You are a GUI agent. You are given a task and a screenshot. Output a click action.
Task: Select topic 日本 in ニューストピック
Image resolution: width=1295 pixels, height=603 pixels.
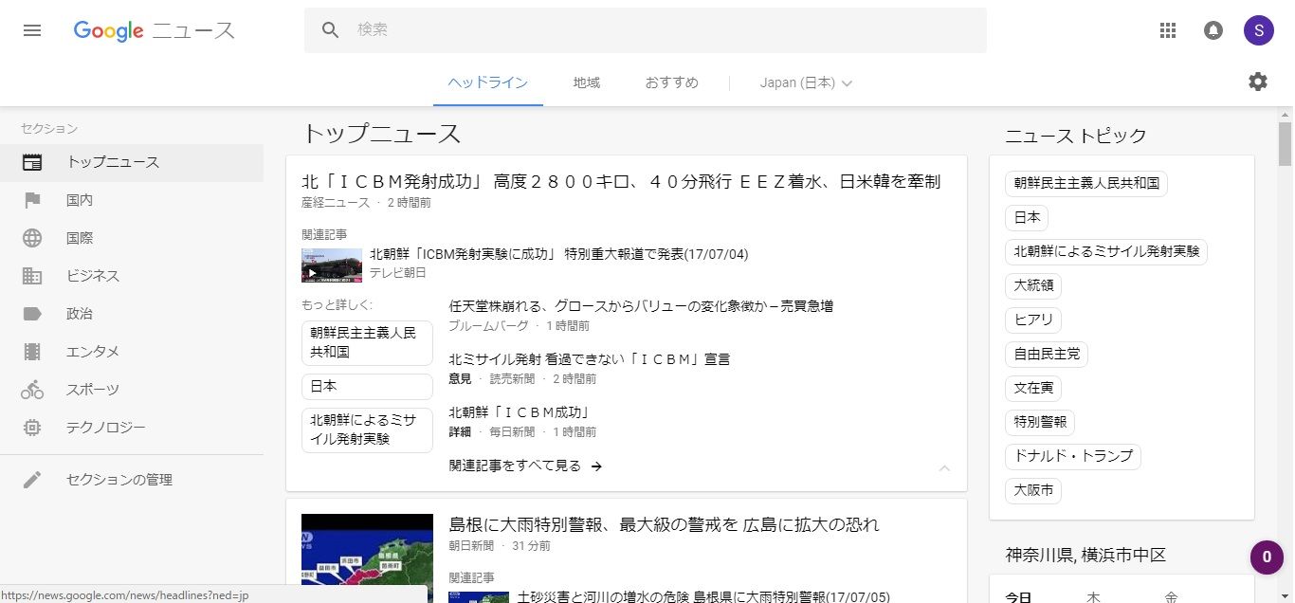pos(1027,217)
